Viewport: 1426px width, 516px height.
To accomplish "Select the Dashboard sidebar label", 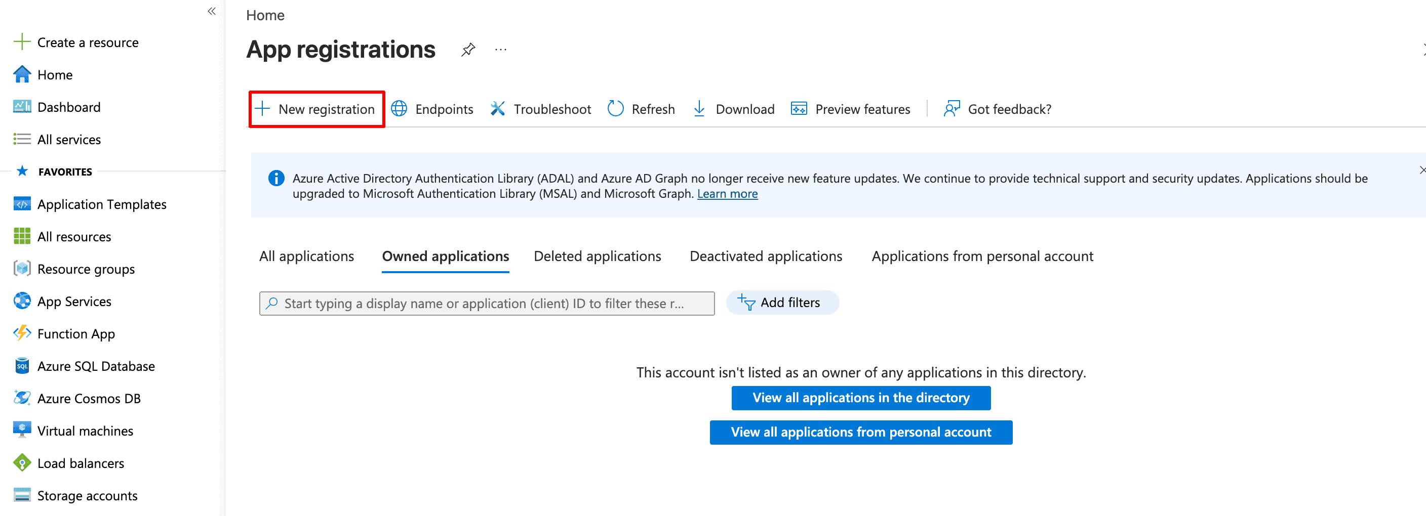I will [69, 107].
